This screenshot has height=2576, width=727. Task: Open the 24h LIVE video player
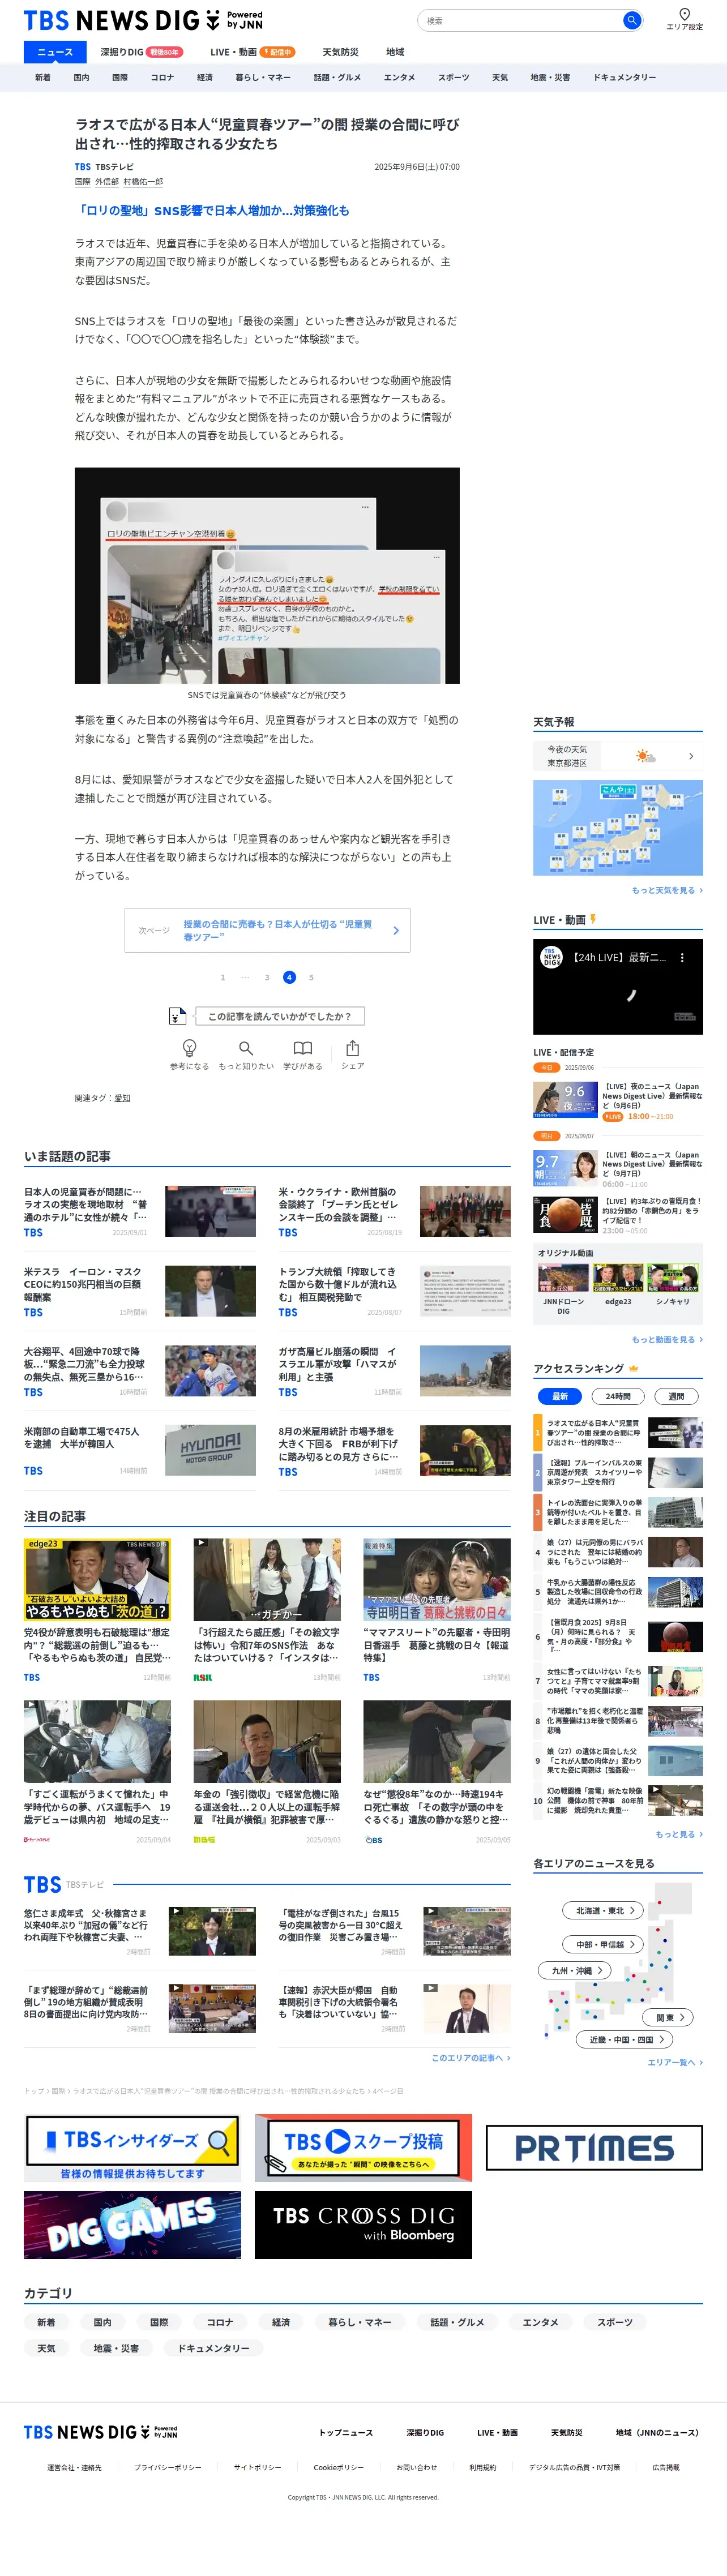pyautogui.click(x=618, y=987)
